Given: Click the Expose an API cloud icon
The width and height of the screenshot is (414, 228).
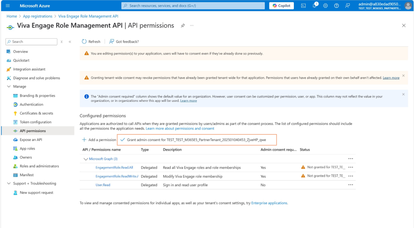Looking at the screenshot, I should 15,139.
